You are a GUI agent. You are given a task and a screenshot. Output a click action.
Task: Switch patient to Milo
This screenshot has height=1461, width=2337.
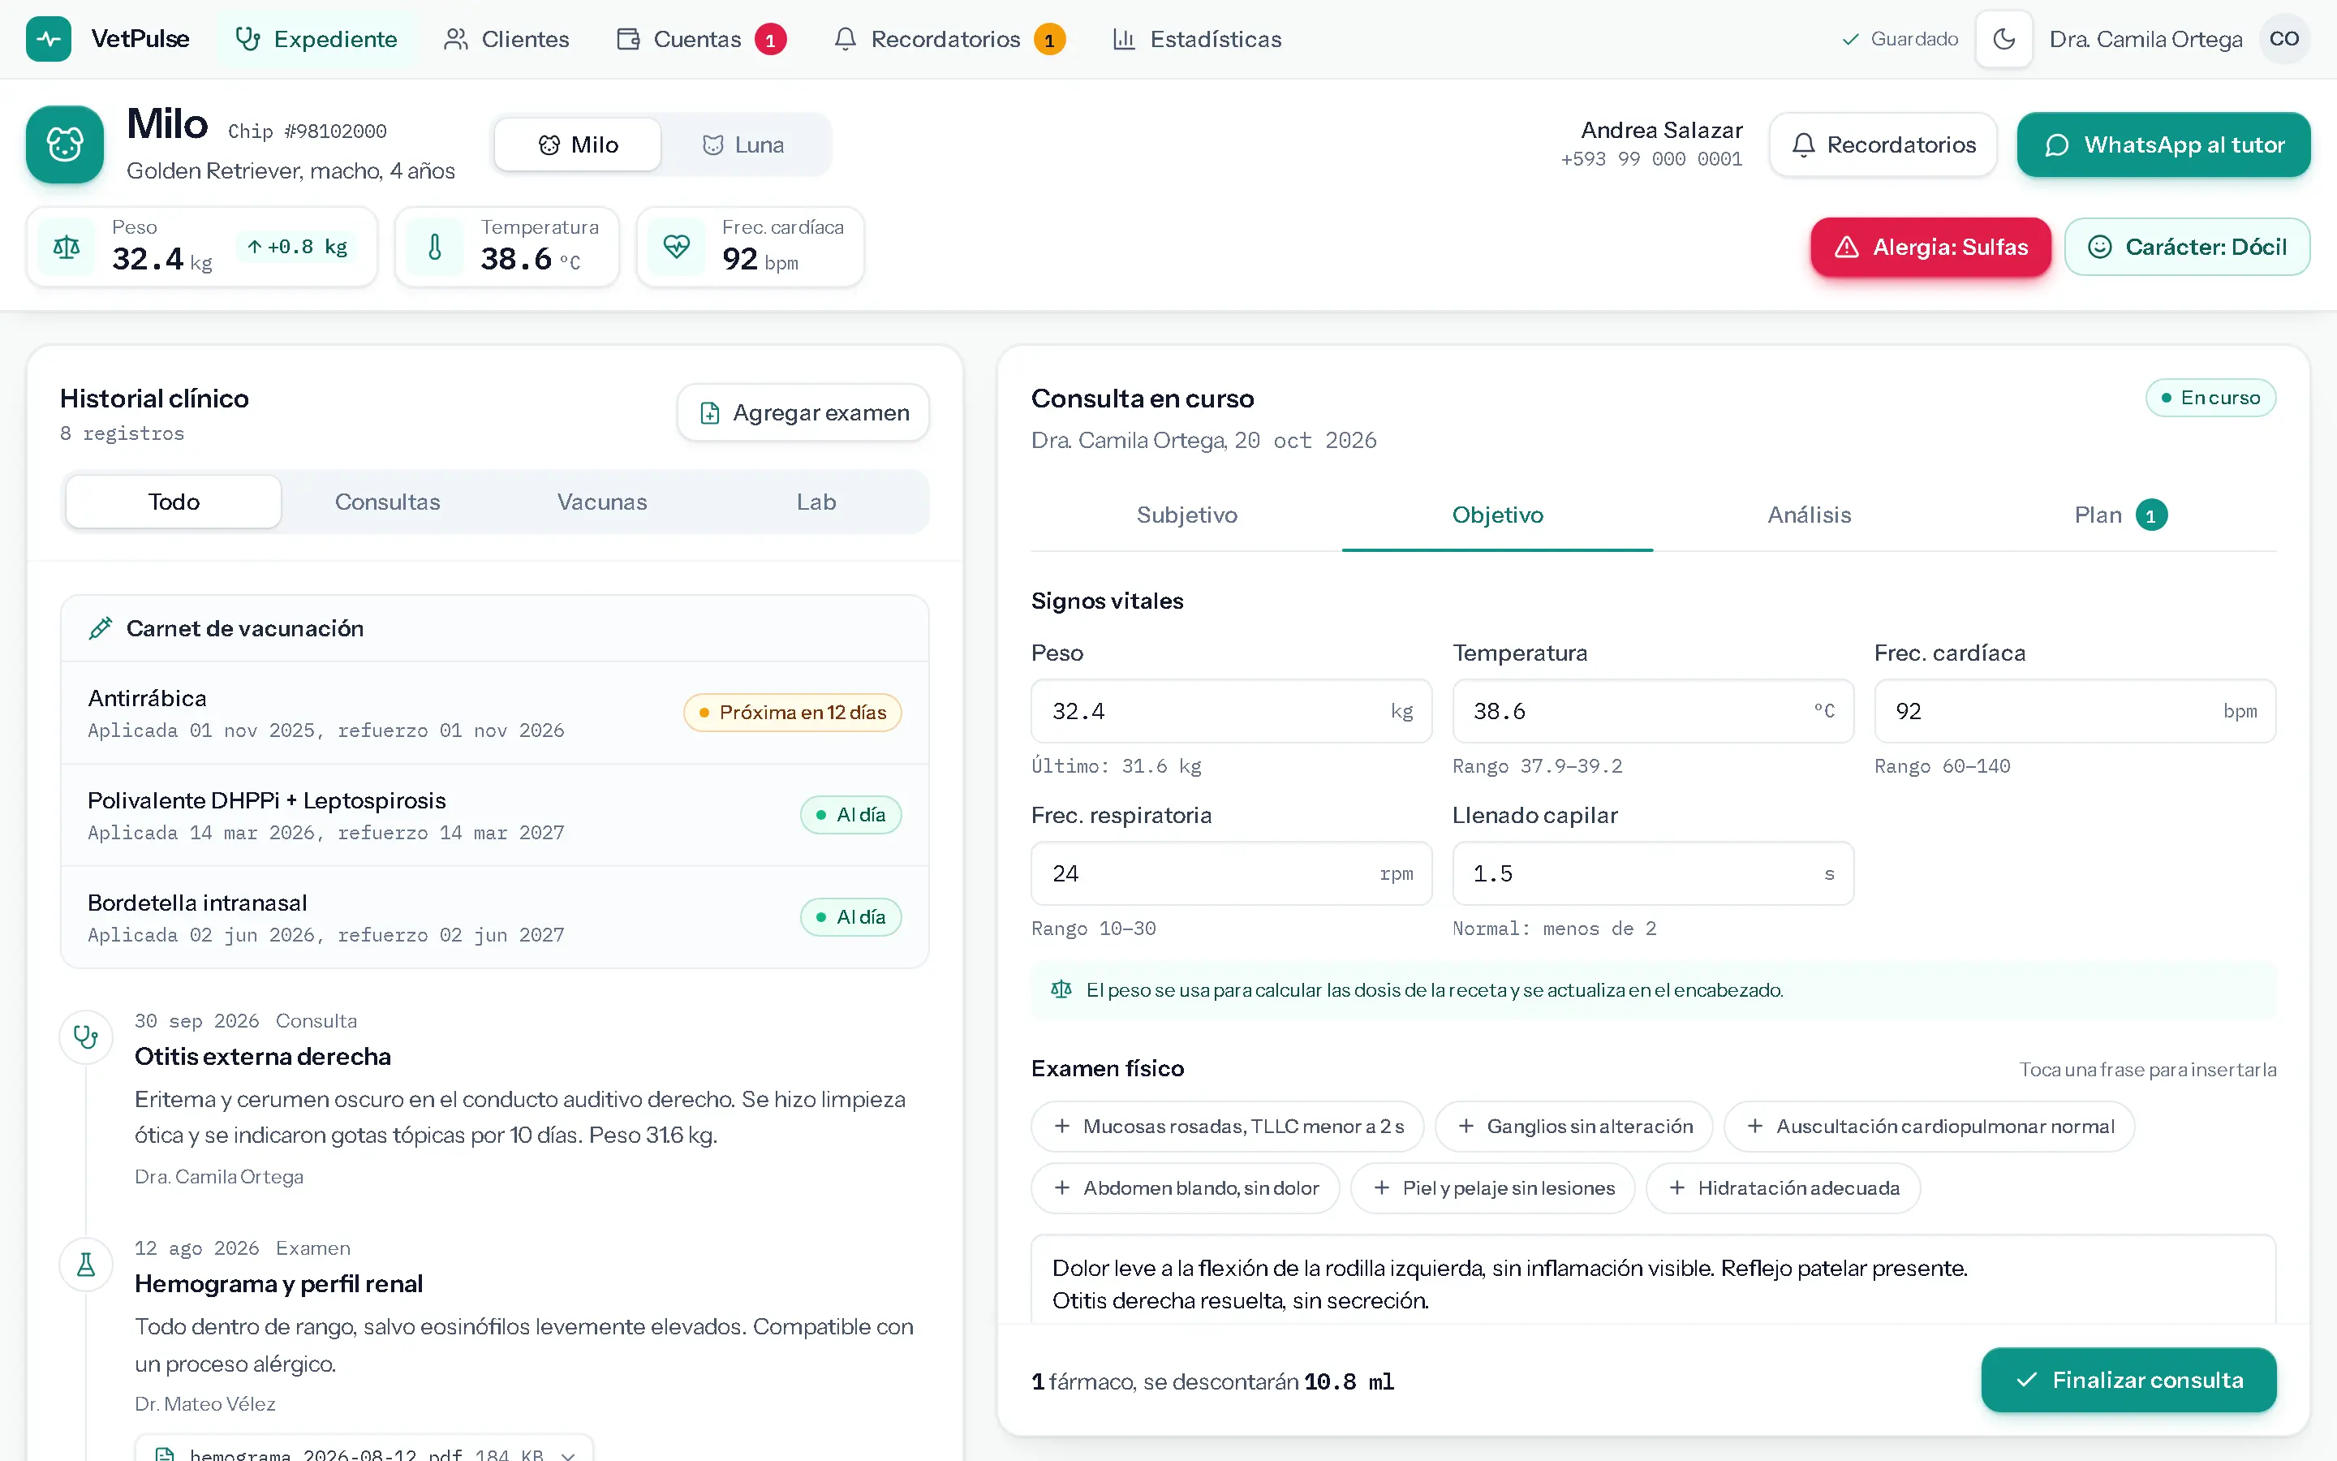(578, 145)
